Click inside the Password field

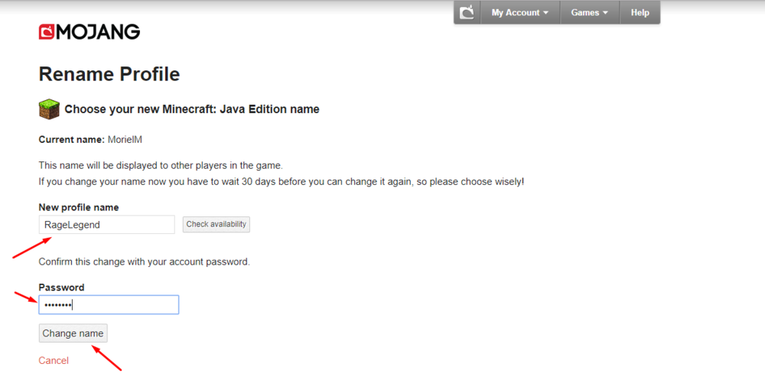point(109,305)
